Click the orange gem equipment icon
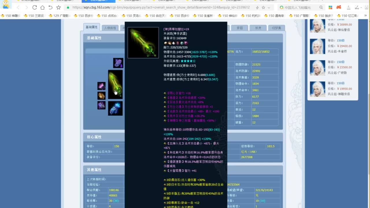Screen dimensions: 370x208 (x=101, y=96)
